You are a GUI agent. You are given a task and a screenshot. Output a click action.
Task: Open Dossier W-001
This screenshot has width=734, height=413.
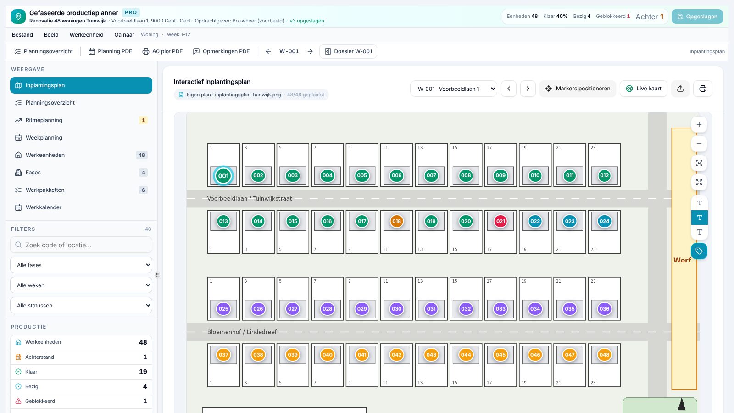(x=348, y=51)
